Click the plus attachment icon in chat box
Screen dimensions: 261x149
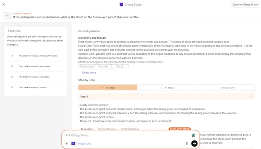pos(67,144)
